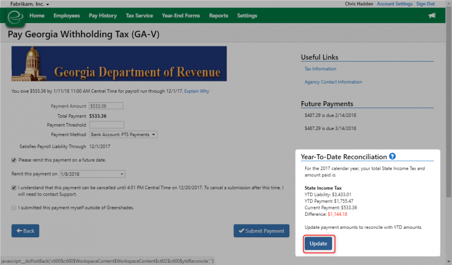The image size is (452, 265).
Task: Click the Submit Payment button
Action: pos(262,231)
